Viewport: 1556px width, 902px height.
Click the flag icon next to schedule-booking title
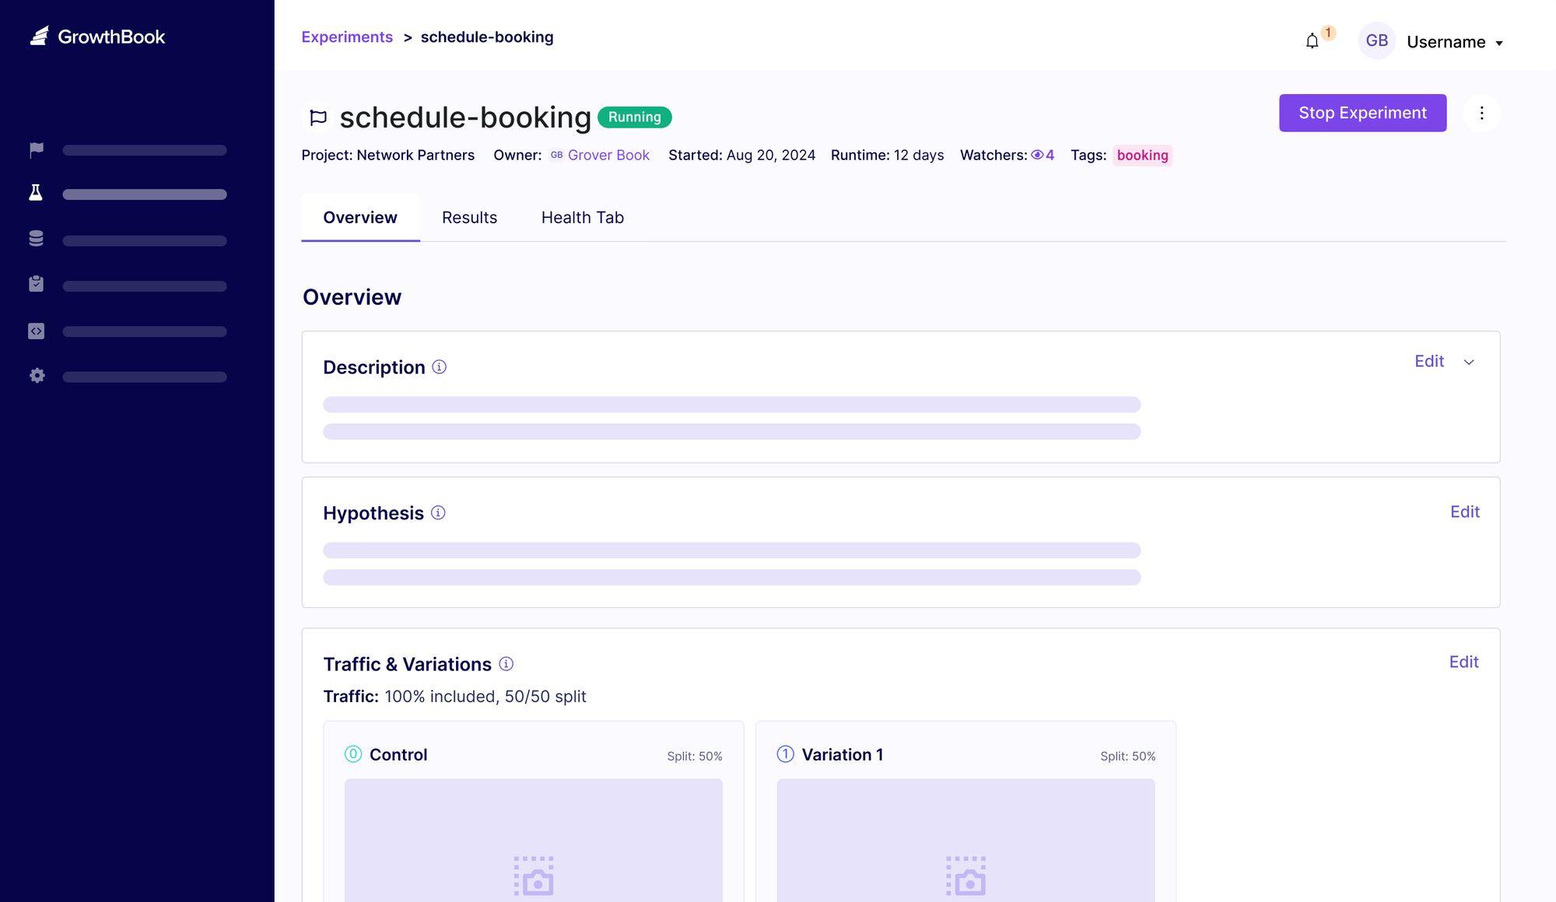[317, 118]
